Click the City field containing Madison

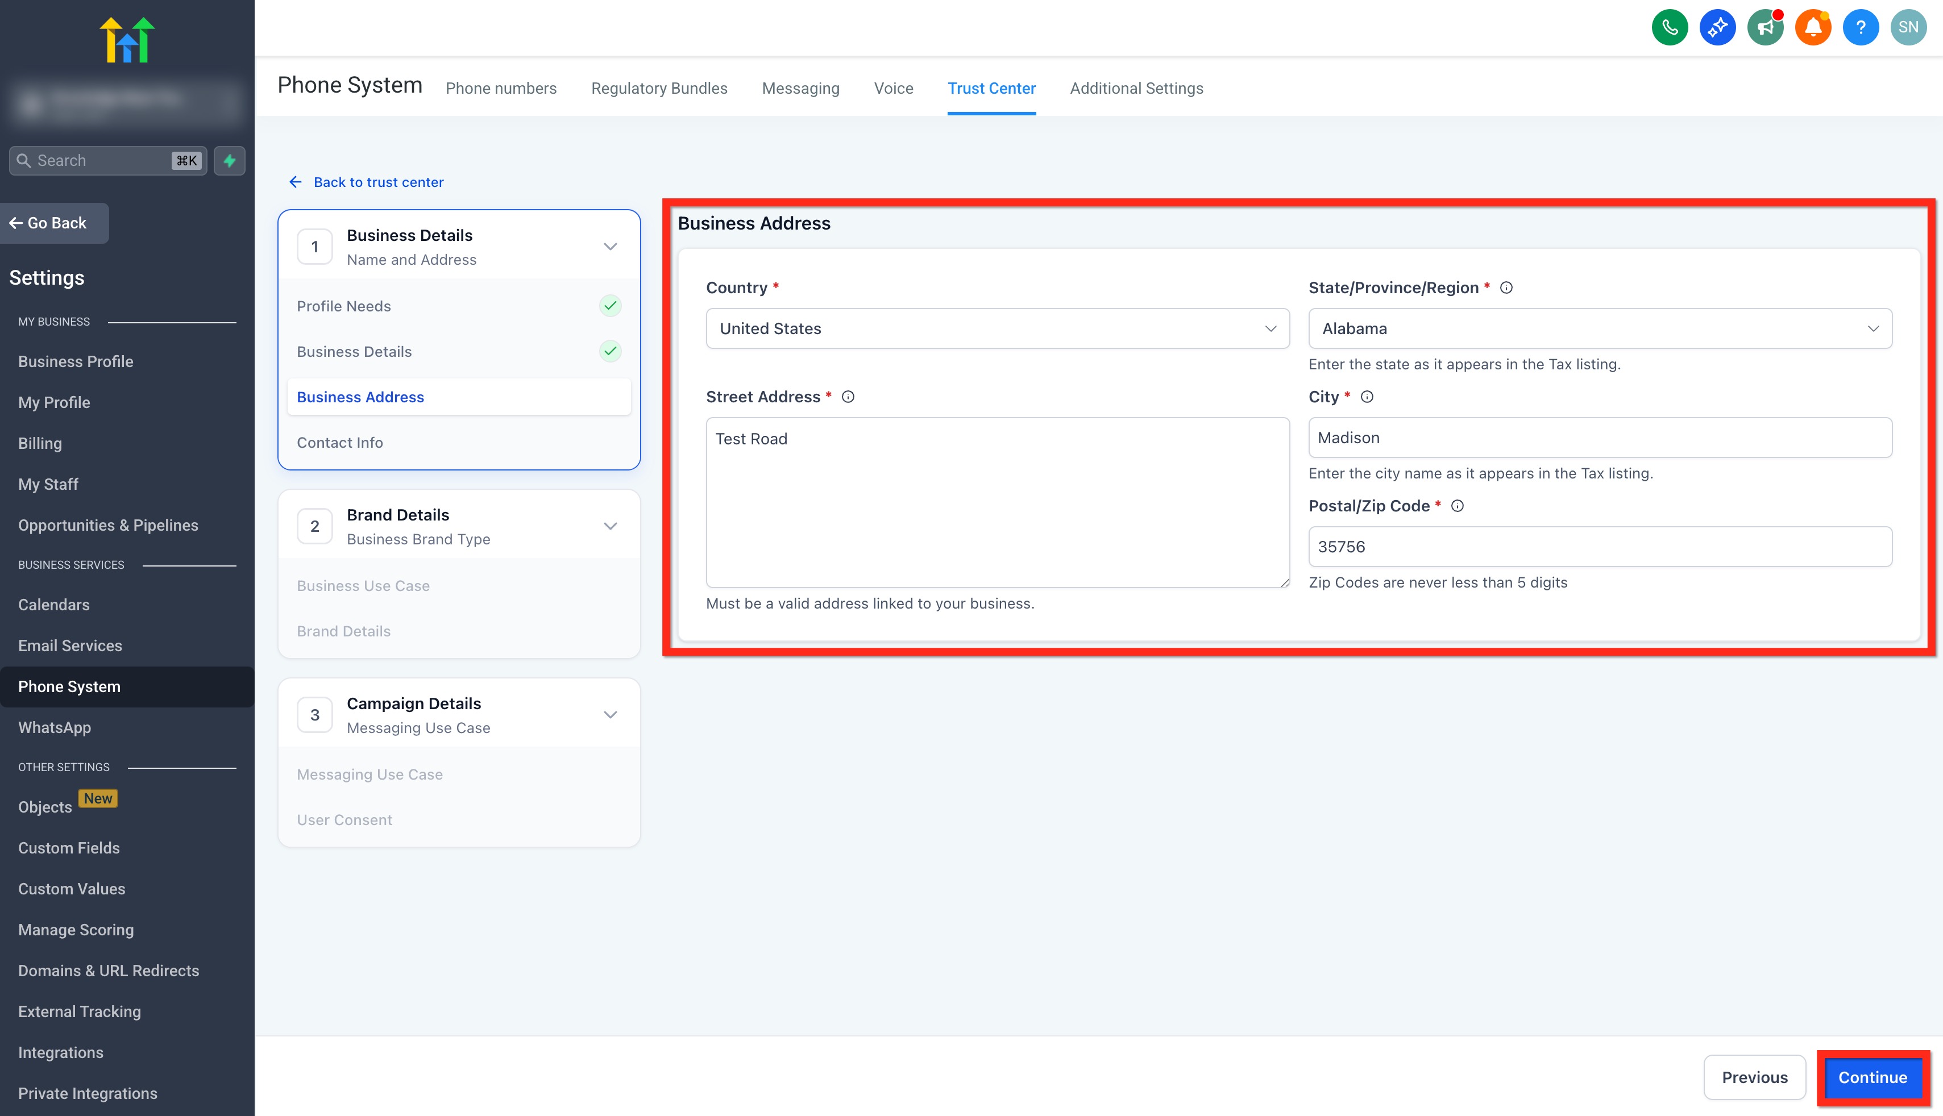(1600, 438)
